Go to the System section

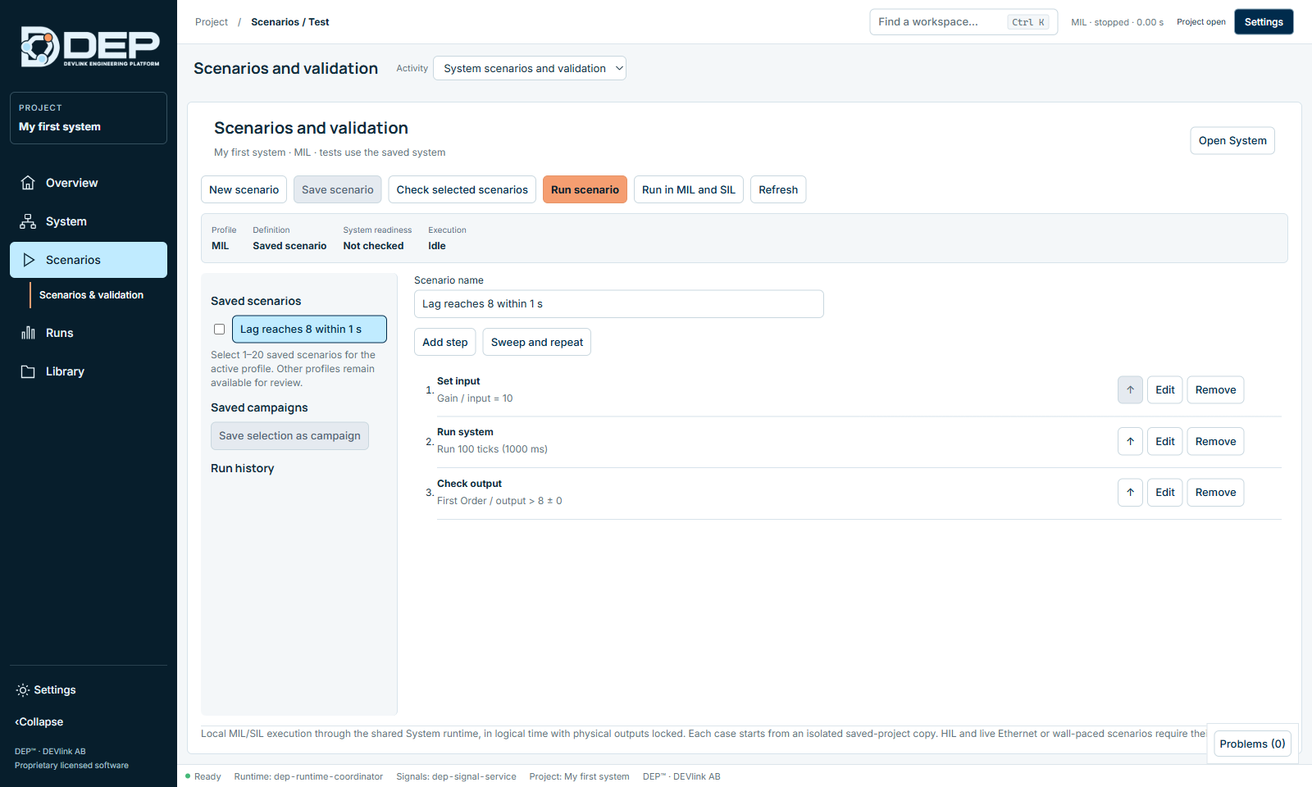(x=89, y=221)
